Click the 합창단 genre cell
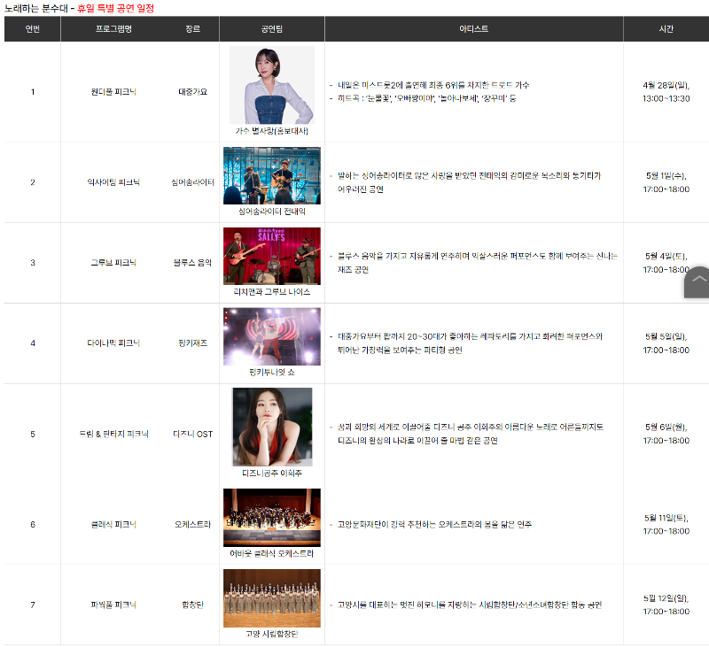This screenshot has height=647, width=709. coord(192,605)
